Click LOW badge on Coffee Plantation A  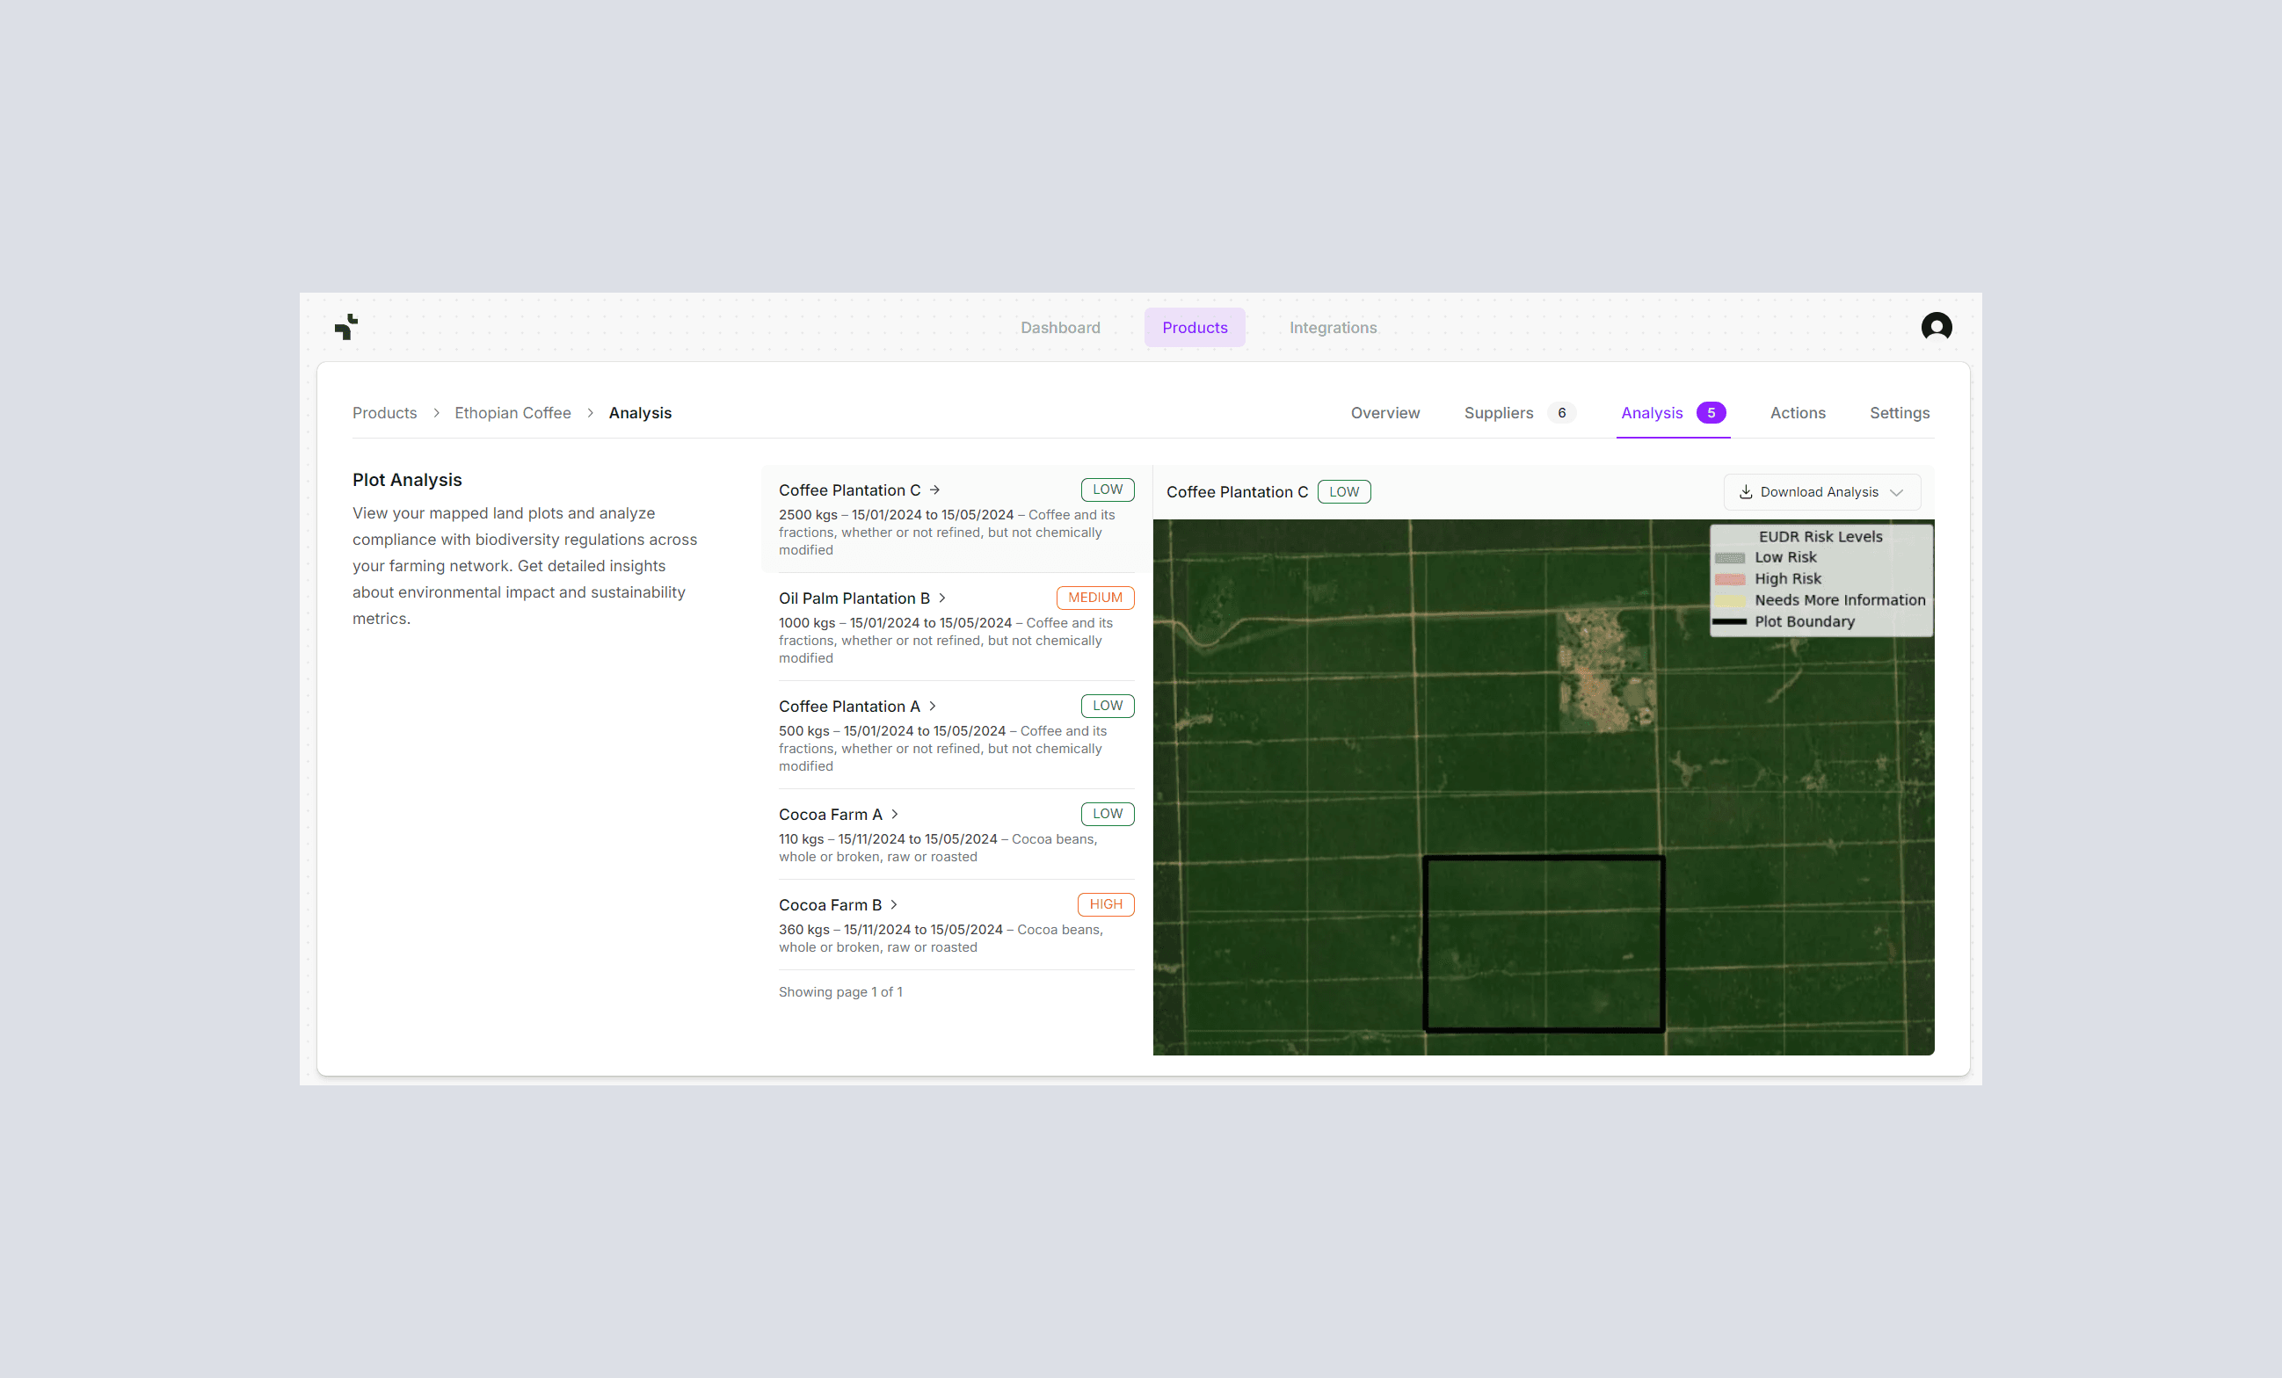pyautogui.click(x=1108, y=706)
